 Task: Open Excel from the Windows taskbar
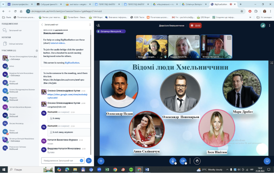pos(107,169)
